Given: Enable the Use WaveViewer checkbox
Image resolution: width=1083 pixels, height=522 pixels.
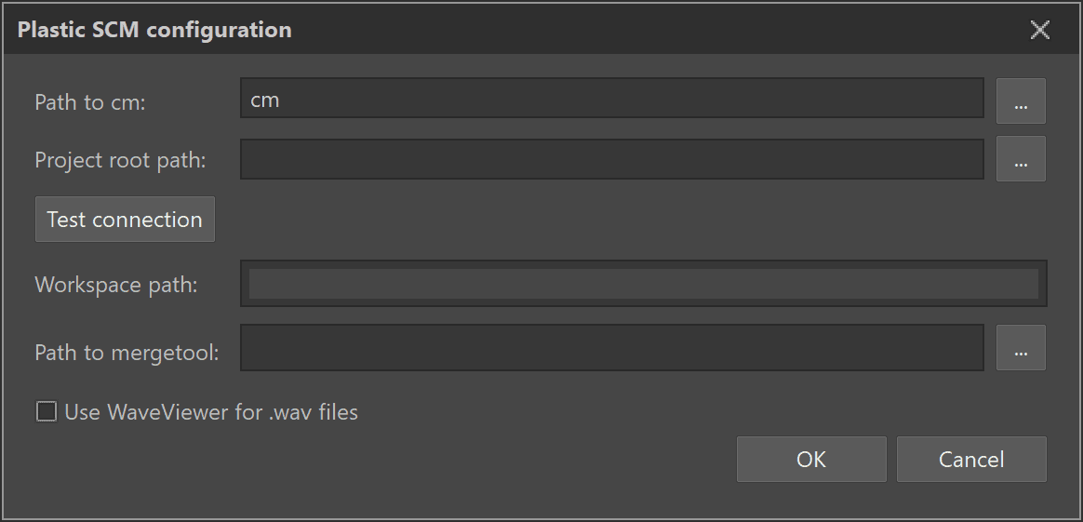Looking at the screenshot, I should (x=46, y=411).
